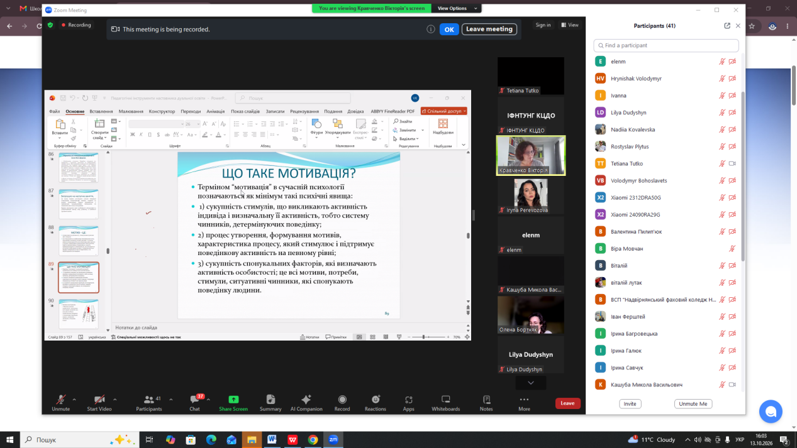Switch to the Конструктор ribbon tab
The image size is (797, 448).
pos(162,111)
